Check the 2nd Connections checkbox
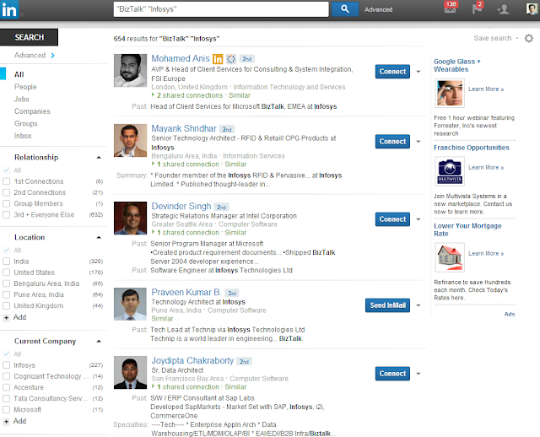Image resolution: width=540 pixels, height=437 pixels. point(6,192)
